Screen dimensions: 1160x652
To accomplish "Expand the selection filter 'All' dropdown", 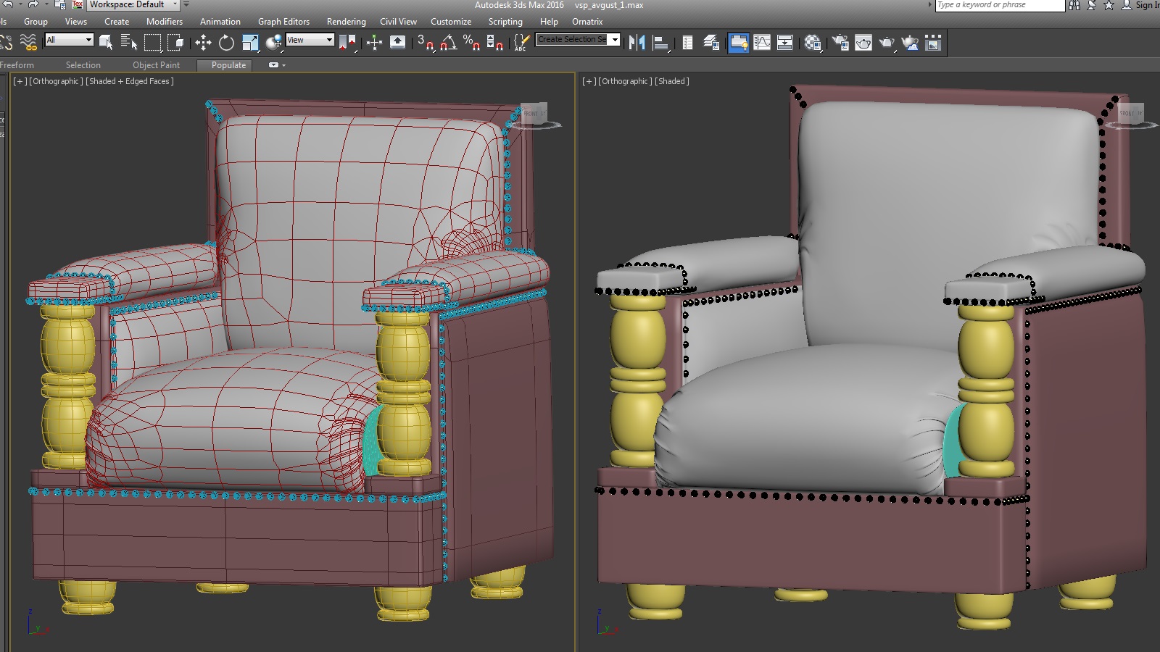I will (70, 40).
